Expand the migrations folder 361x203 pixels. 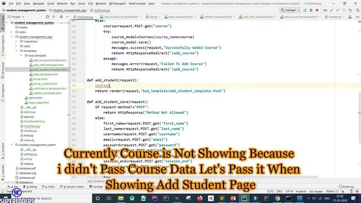pyautogui.click(x=16, y=41)
